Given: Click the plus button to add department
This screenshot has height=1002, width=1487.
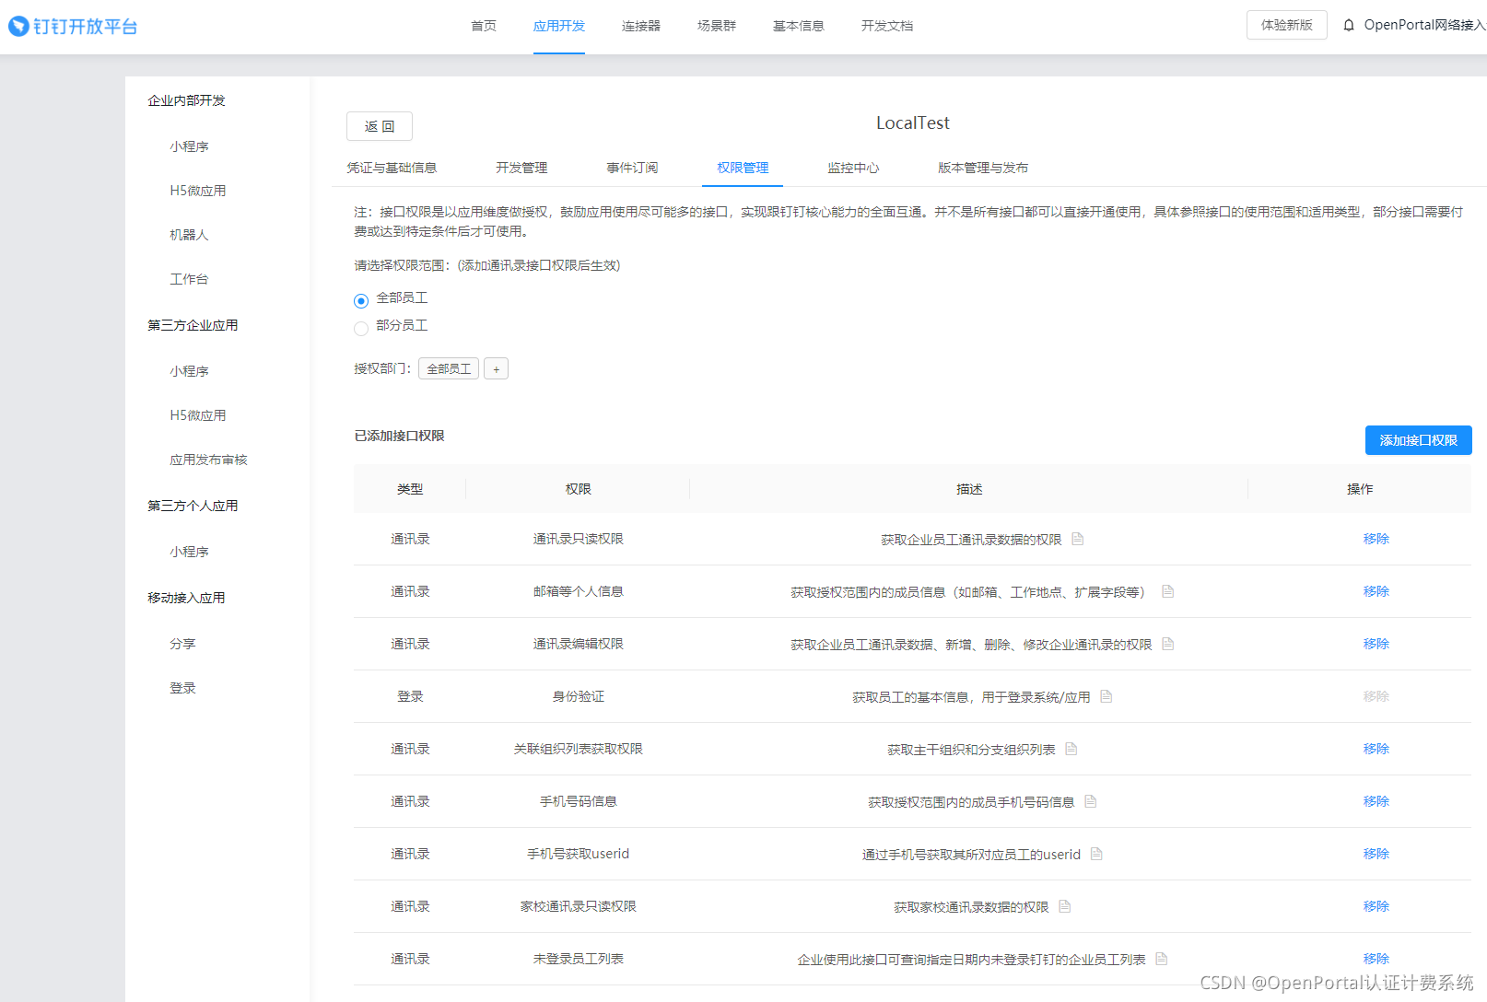Looking at the screenshot, I should 496,369.
